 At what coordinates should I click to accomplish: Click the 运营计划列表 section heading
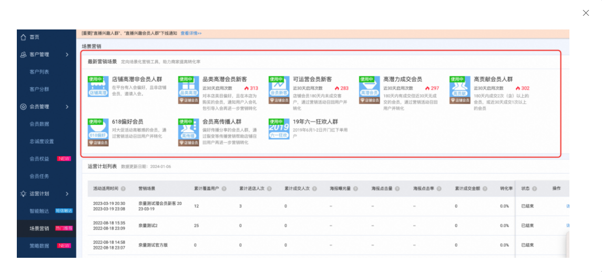click(x=102, y=166)
